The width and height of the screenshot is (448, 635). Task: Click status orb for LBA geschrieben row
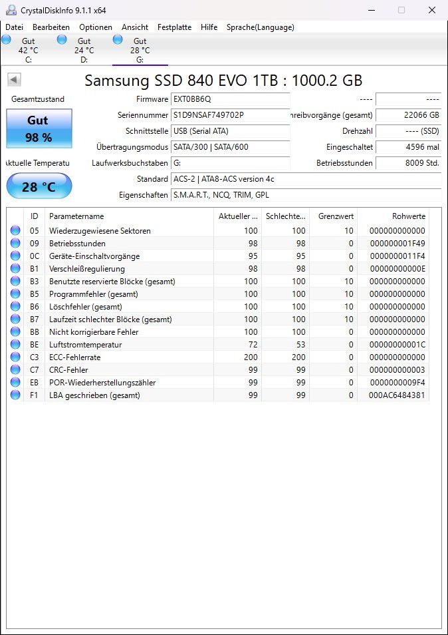(x=15, y=395)
